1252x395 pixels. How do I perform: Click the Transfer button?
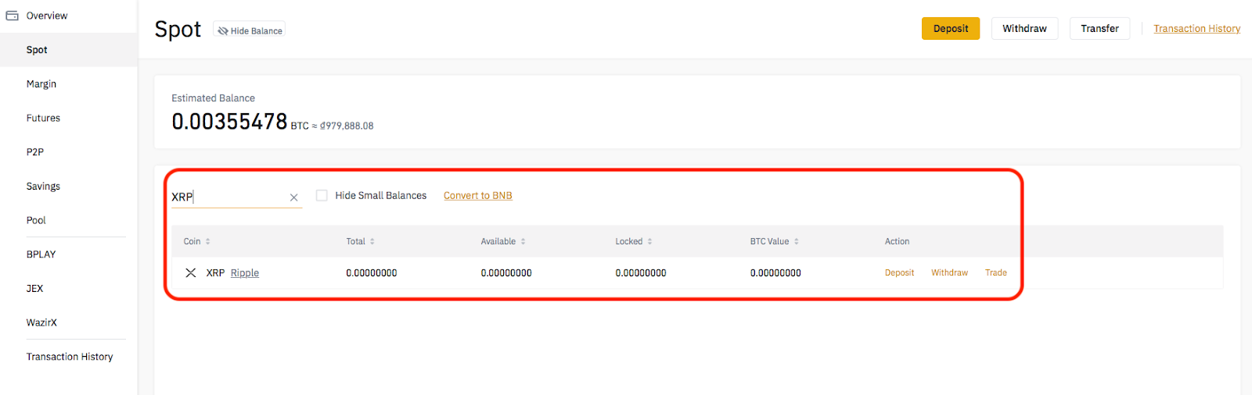tap(1099, 29)
